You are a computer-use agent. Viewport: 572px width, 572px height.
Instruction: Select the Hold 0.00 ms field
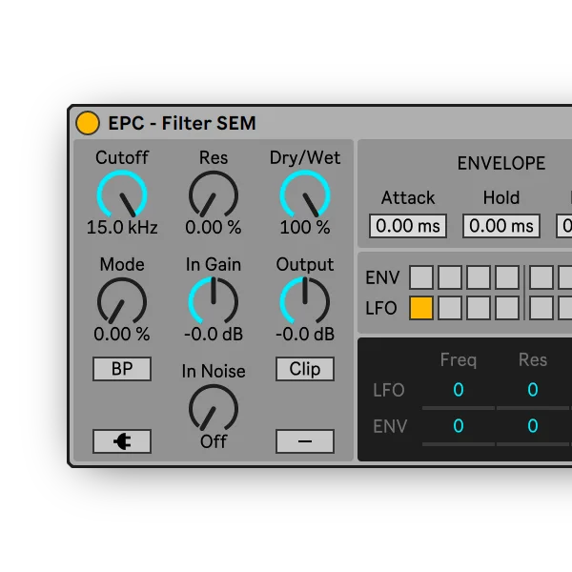click(501, 226)
